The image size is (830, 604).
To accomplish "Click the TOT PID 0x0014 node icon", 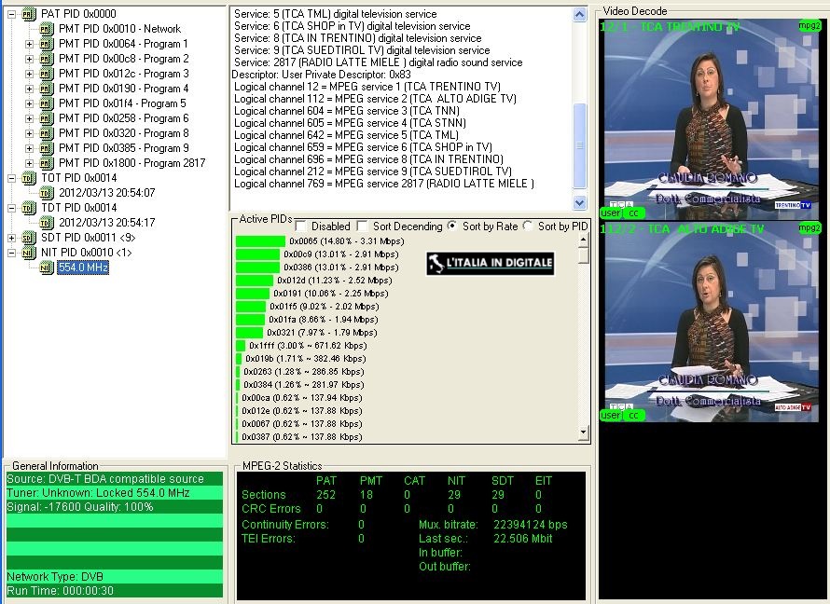I will pos(28,178).
